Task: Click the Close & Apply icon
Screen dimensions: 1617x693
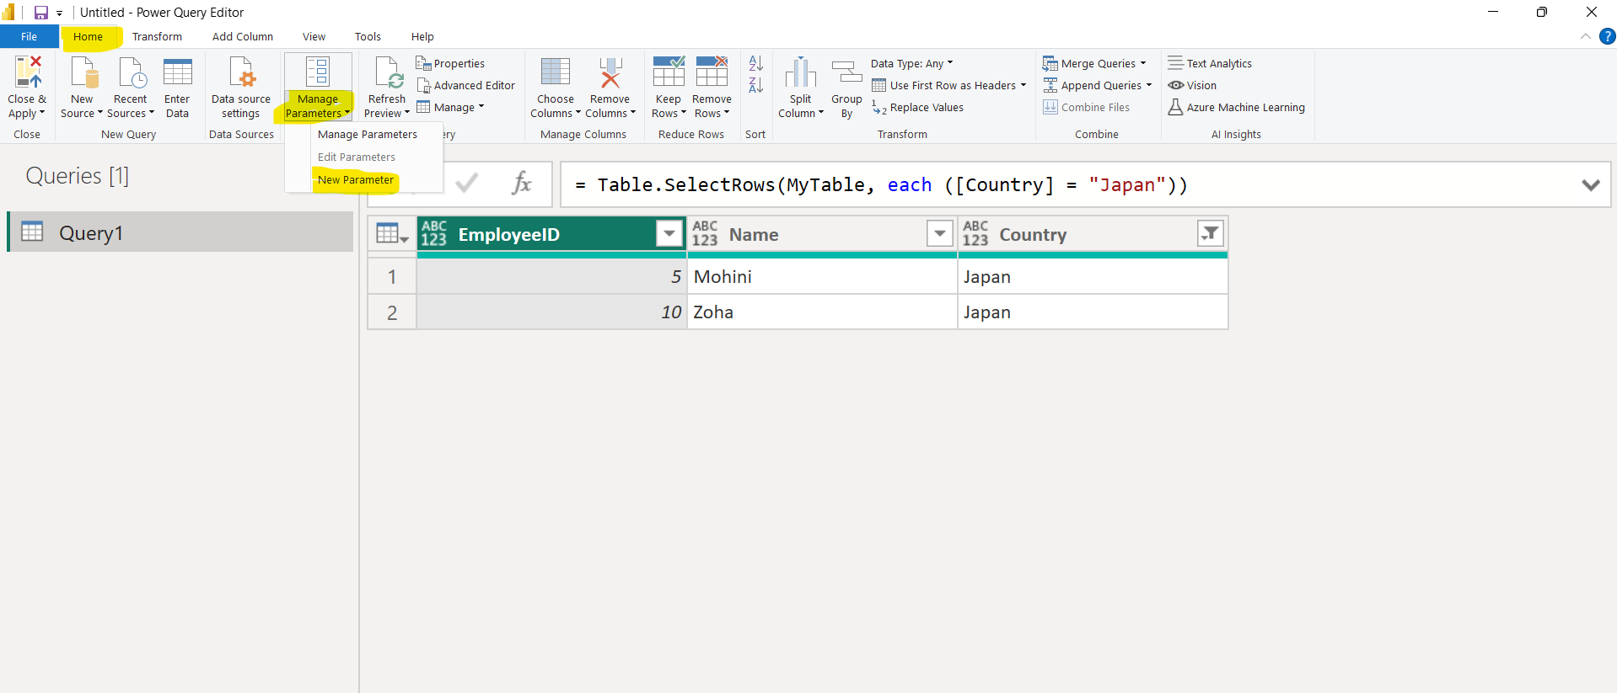Action: (x=27, y=74)
